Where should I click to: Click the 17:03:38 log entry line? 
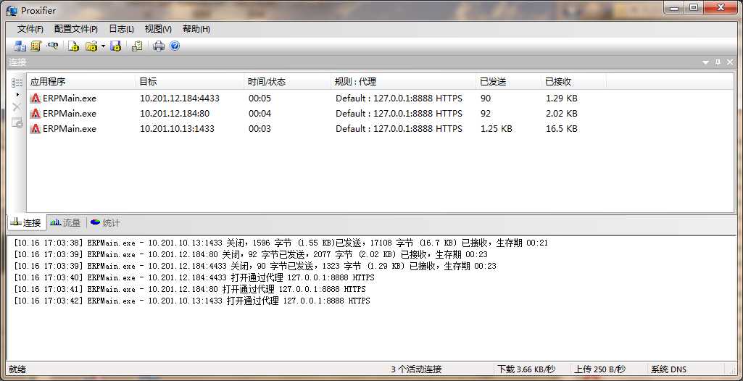(281, 243)
